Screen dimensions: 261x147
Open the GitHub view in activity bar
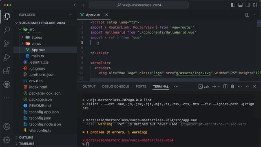pyautogui.click(x=7, y=85)
